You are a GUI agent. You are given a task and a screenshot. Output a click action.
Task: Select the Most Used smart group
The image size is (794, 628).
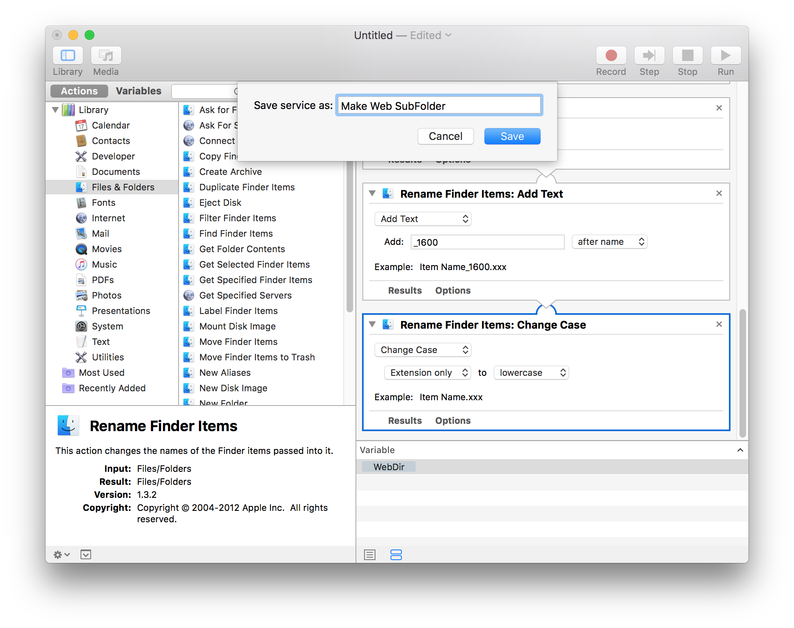tap(102, 373)
